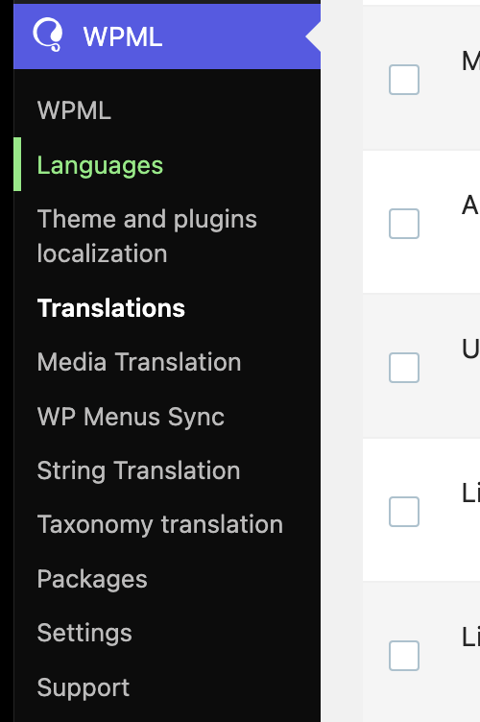The width and height of the screenshot is (480, 722).
Task: Tick the checkbox in the bottom "Li" row
Action: pyautogui.click(x=404, y=656)
